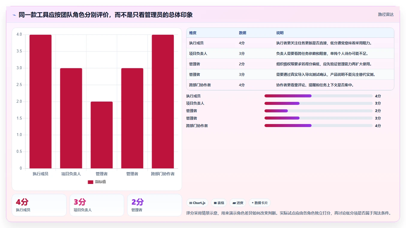Click the 2.5 y-axis tick label

(19, 85)
